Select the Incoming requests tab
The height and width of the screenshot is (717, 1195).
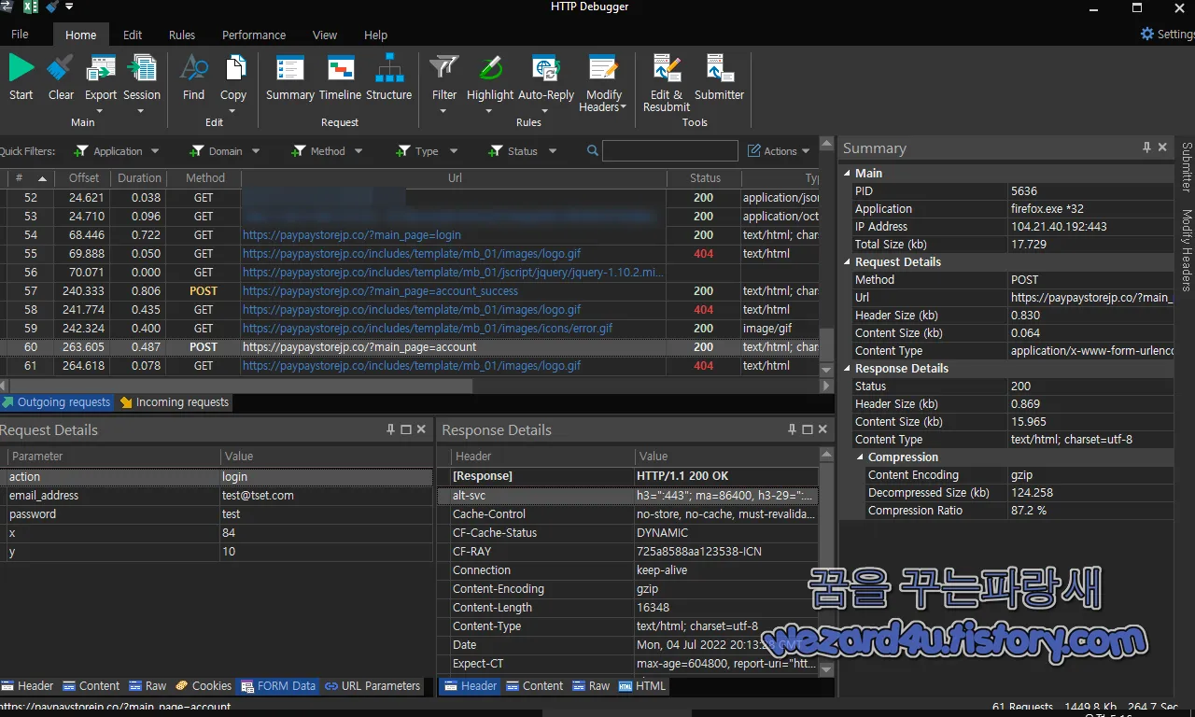[x=174, y=402]
